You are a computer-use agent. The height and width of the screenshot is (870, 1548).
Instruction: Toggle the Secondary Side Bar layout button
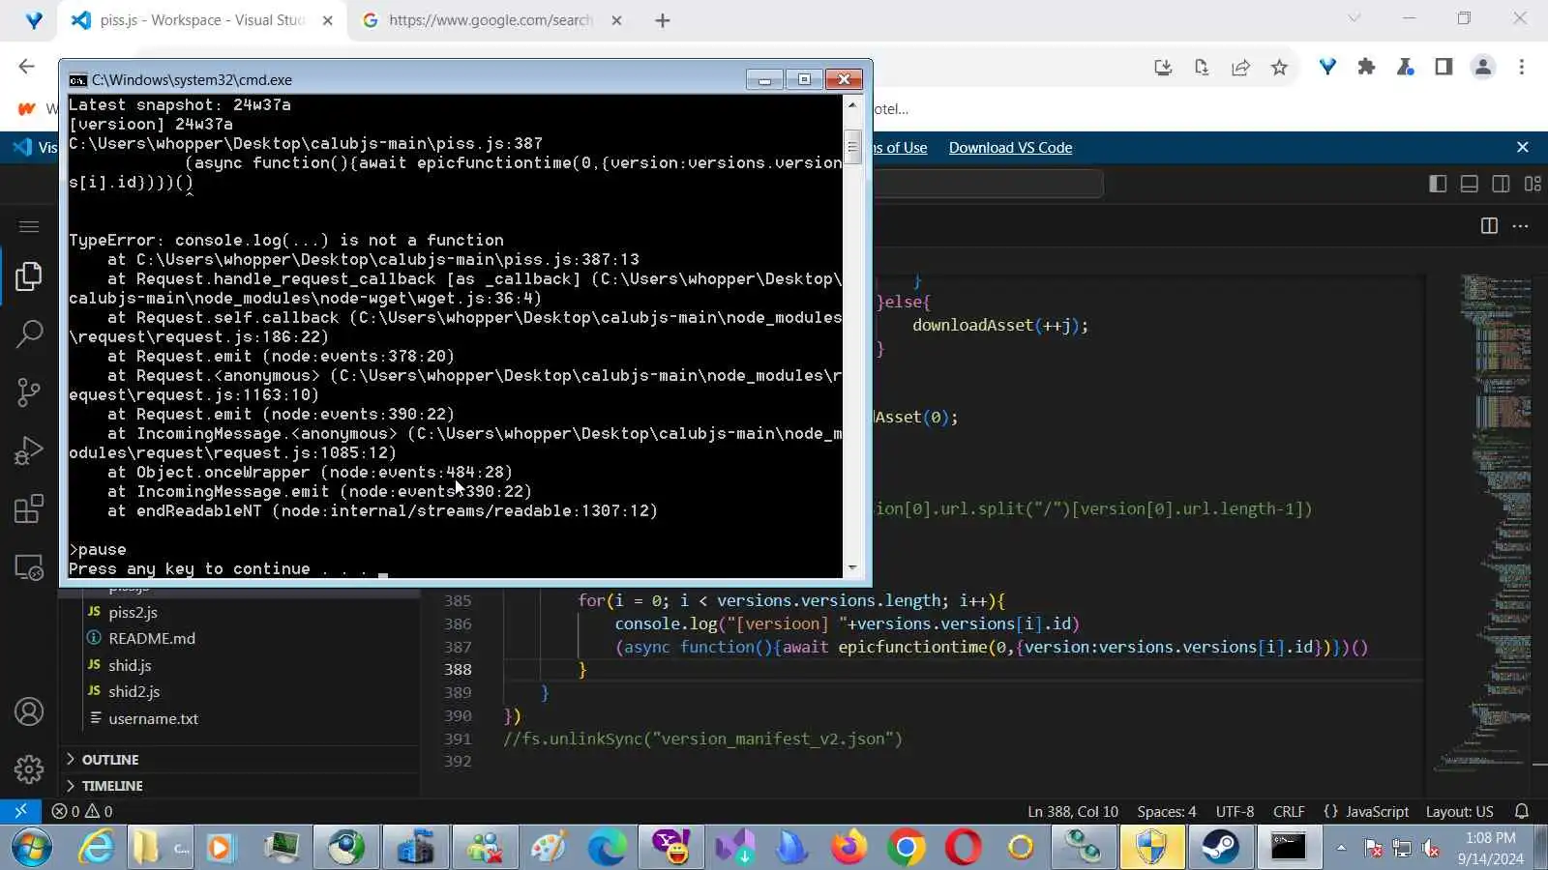1501,184
